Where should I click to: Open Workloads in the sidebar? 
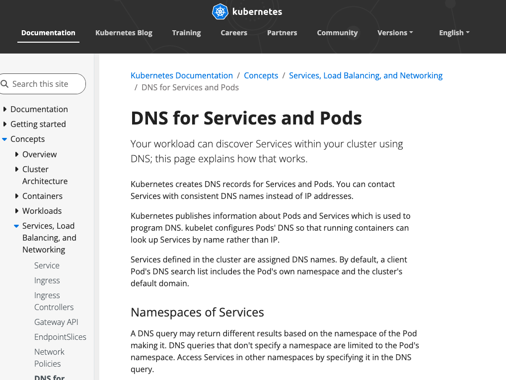[x=42, y=211]
